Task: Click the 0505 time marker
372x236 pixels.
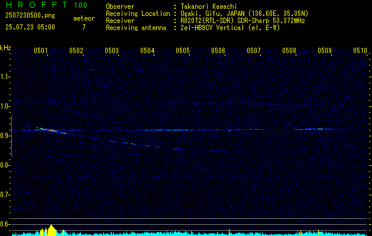Action: tap(183, 50)
